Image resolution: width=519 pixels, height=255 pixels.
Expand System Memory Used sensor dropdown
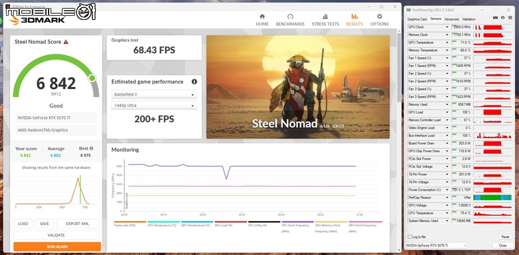pyautogui.click(x=447, y=221)
